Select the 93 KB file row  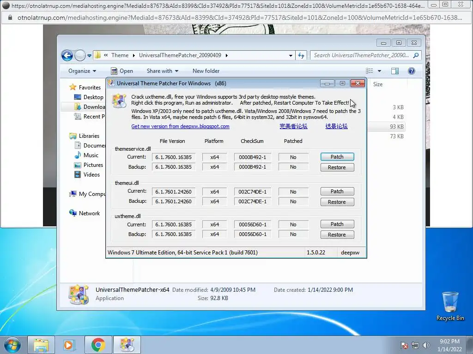386,127
